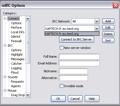Select Local Info category
The width and height of the screenshot is (120, 106).
18,32
